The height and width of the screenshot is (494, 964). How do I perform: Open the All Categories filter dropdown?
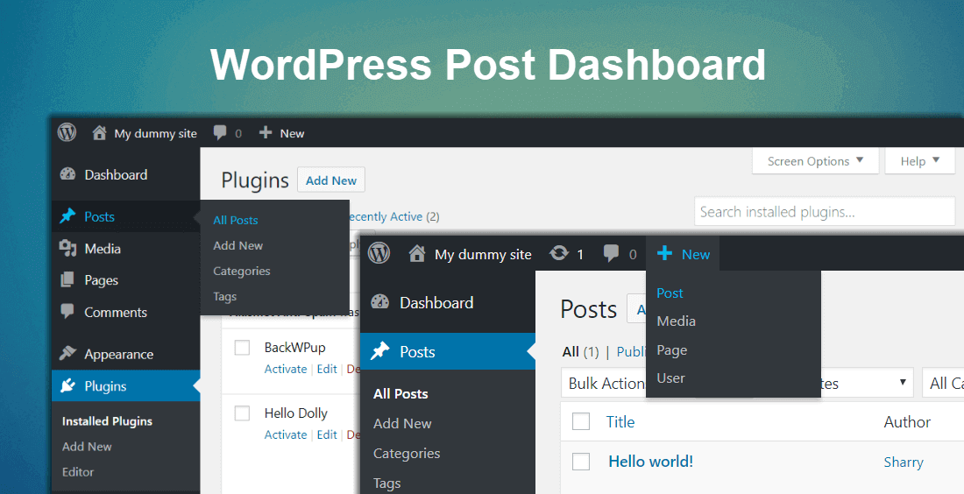[943, 384]
